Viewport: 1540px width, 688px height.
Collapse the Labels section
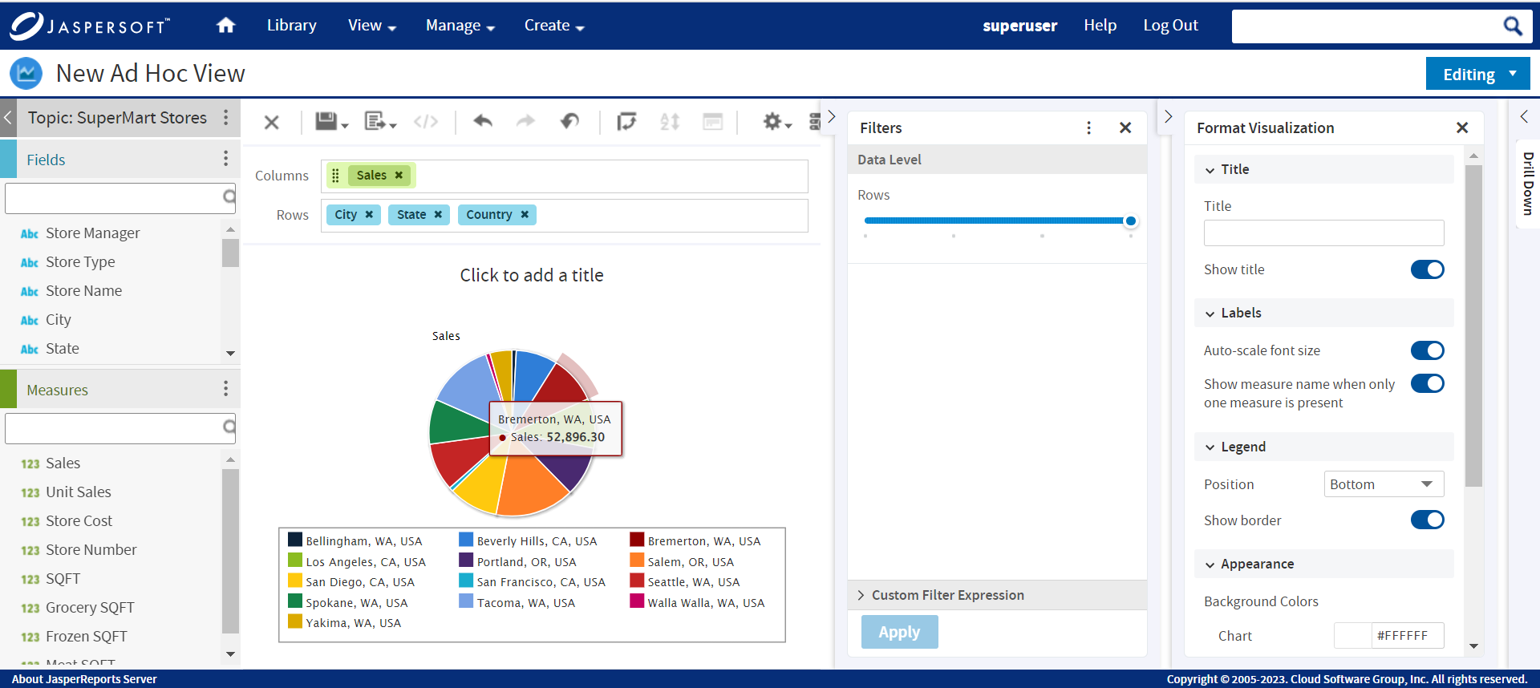tap(1210, 314)
